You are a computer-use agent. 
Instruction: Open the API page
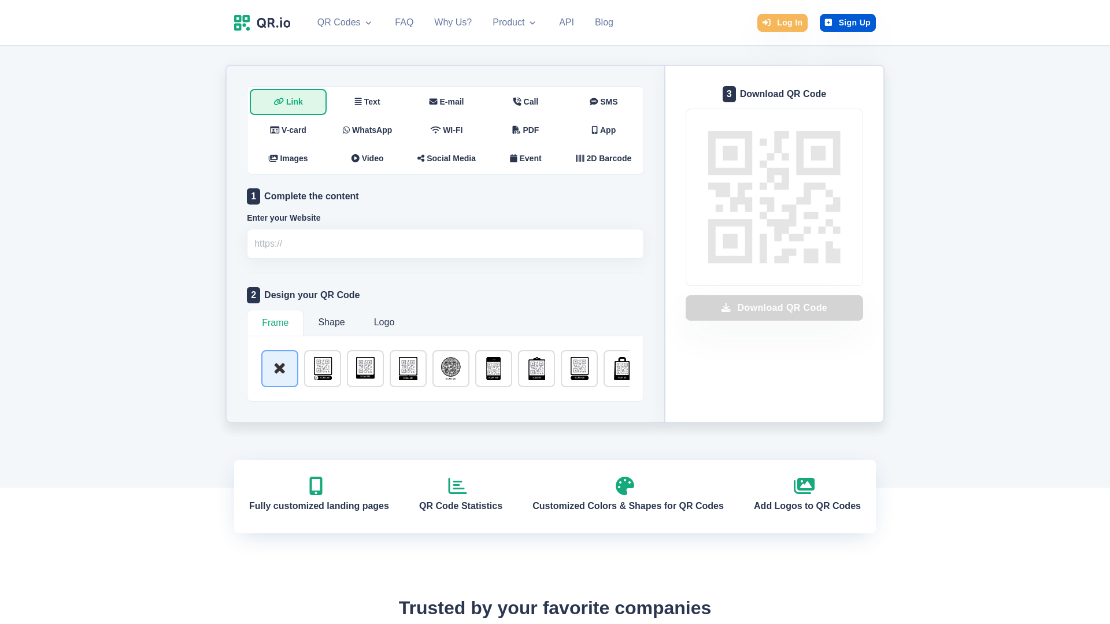(567, 23)
